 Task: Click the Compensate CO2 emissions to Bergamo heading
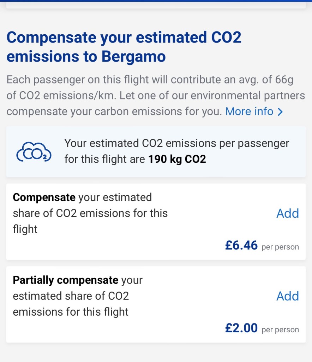pyautogui.click(x=124, y=47)
